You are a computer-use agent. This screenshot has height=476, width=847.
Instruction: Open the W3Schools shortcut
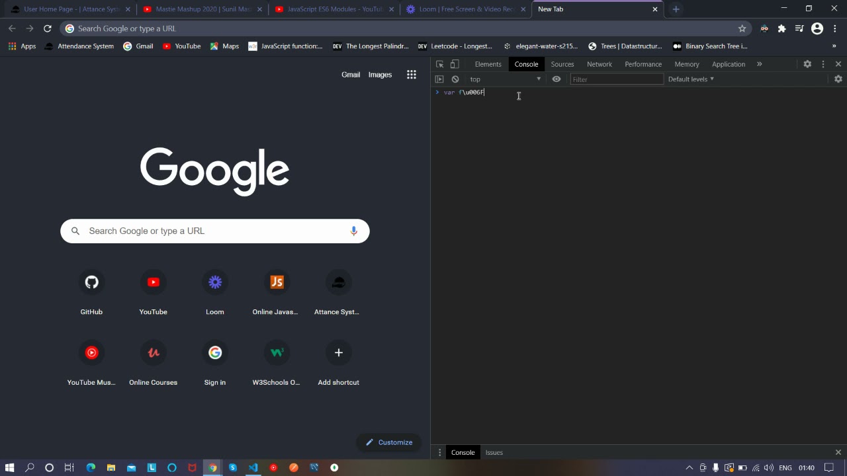[x=277, y=362]
